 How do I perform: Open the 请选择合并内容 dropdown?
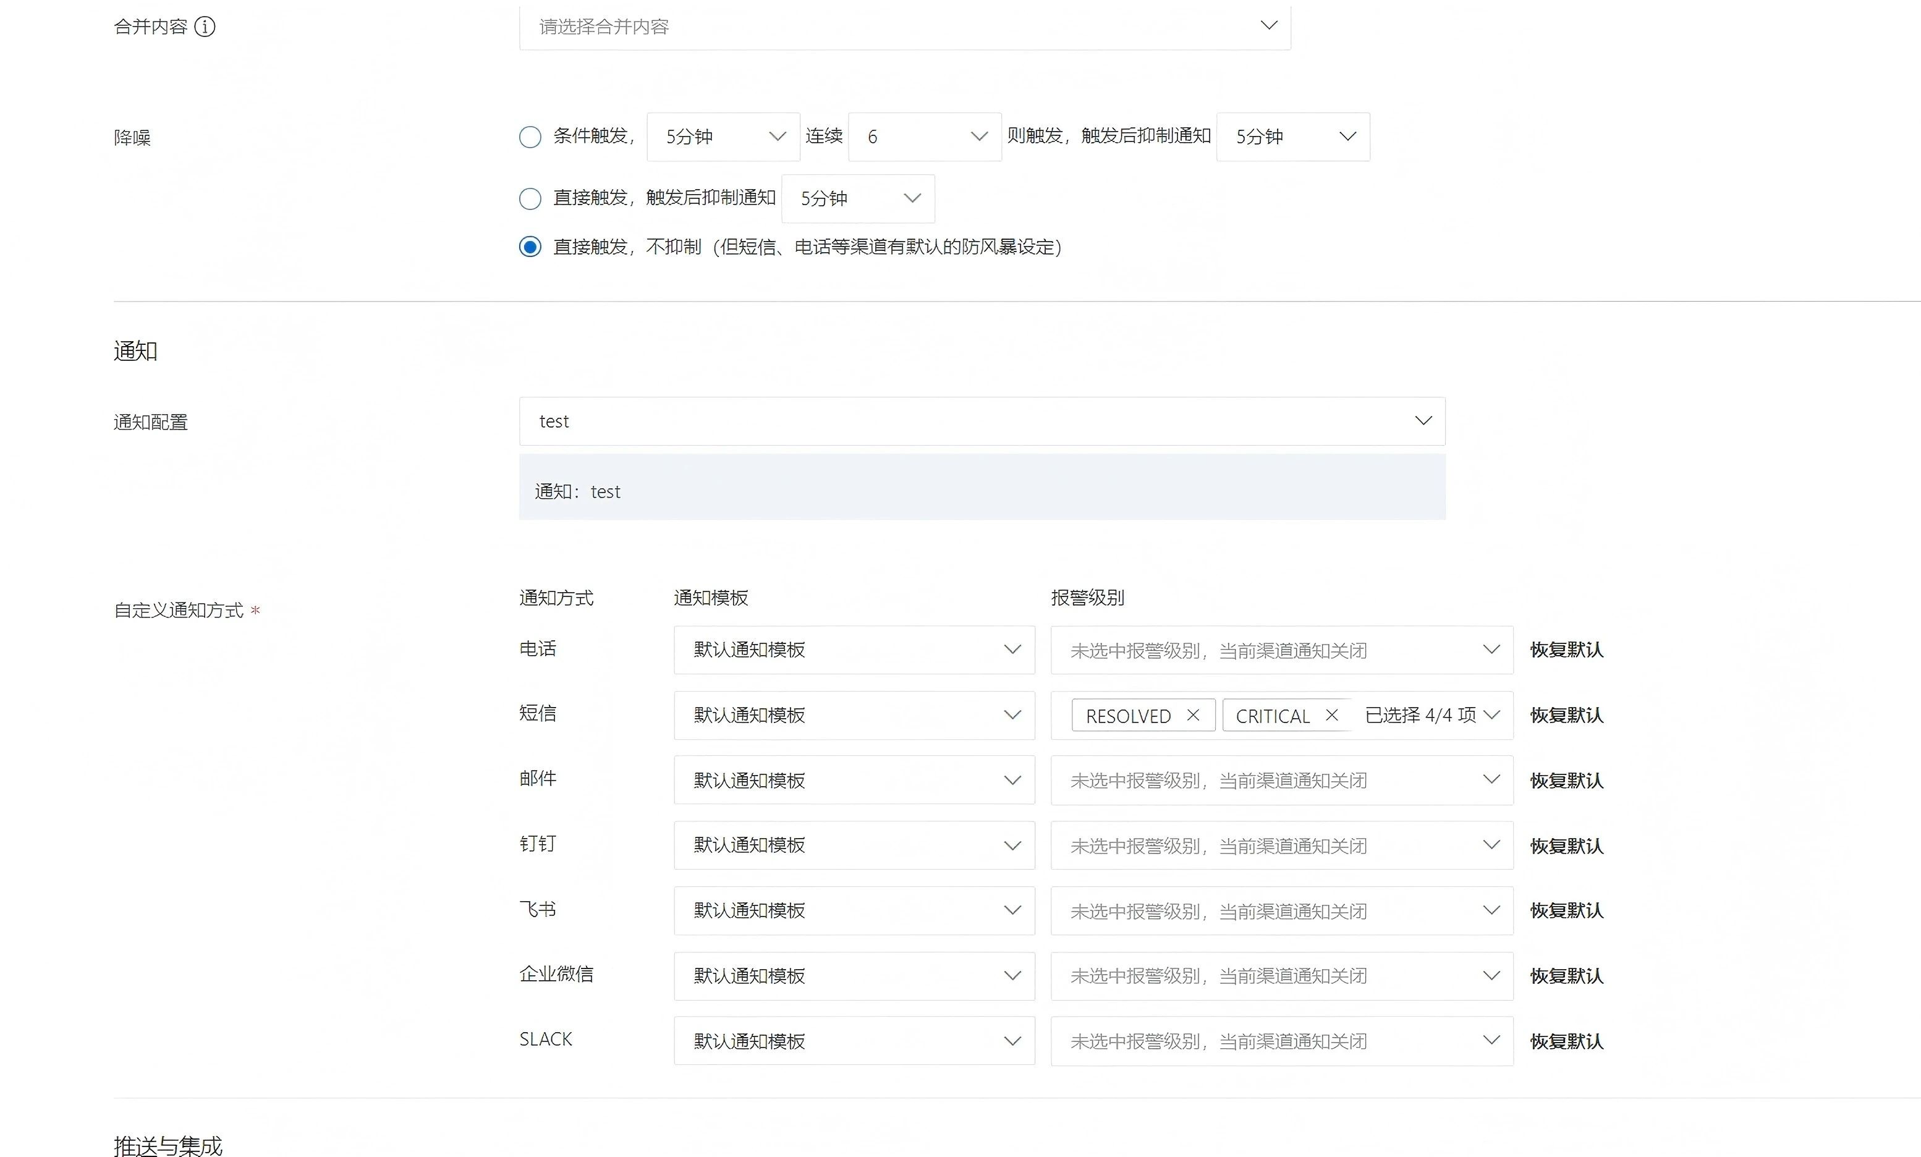[x=905, y=27]
